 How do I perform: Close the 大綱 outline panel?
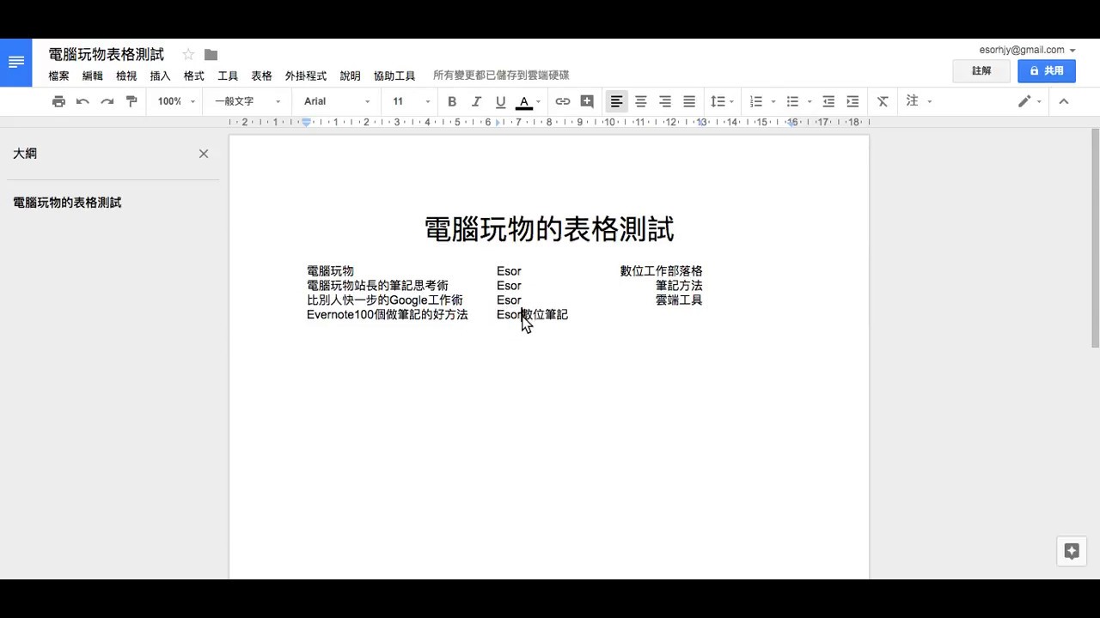pyautogui.click(x=204, y=154)
